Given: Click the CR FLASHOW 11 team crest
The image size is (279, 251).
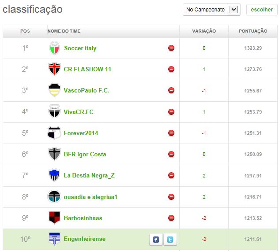Looking at the screenshot, I should 54,69.
